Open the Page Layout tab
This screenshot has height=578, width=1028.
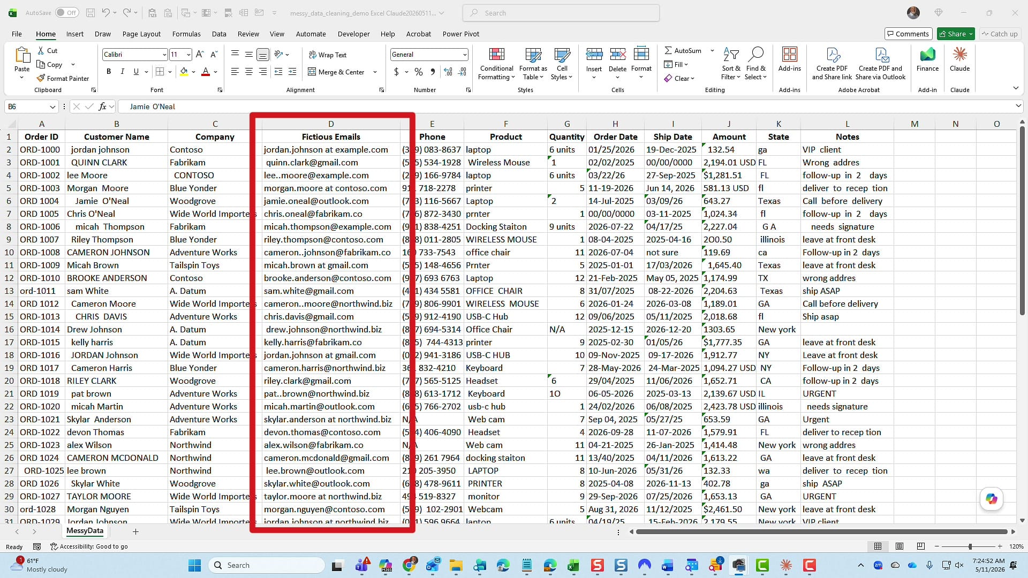141,34
